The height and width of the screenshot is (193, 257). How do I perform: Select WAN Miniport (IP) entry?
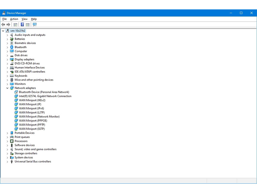pyautogui.click(x=30, y=104)
